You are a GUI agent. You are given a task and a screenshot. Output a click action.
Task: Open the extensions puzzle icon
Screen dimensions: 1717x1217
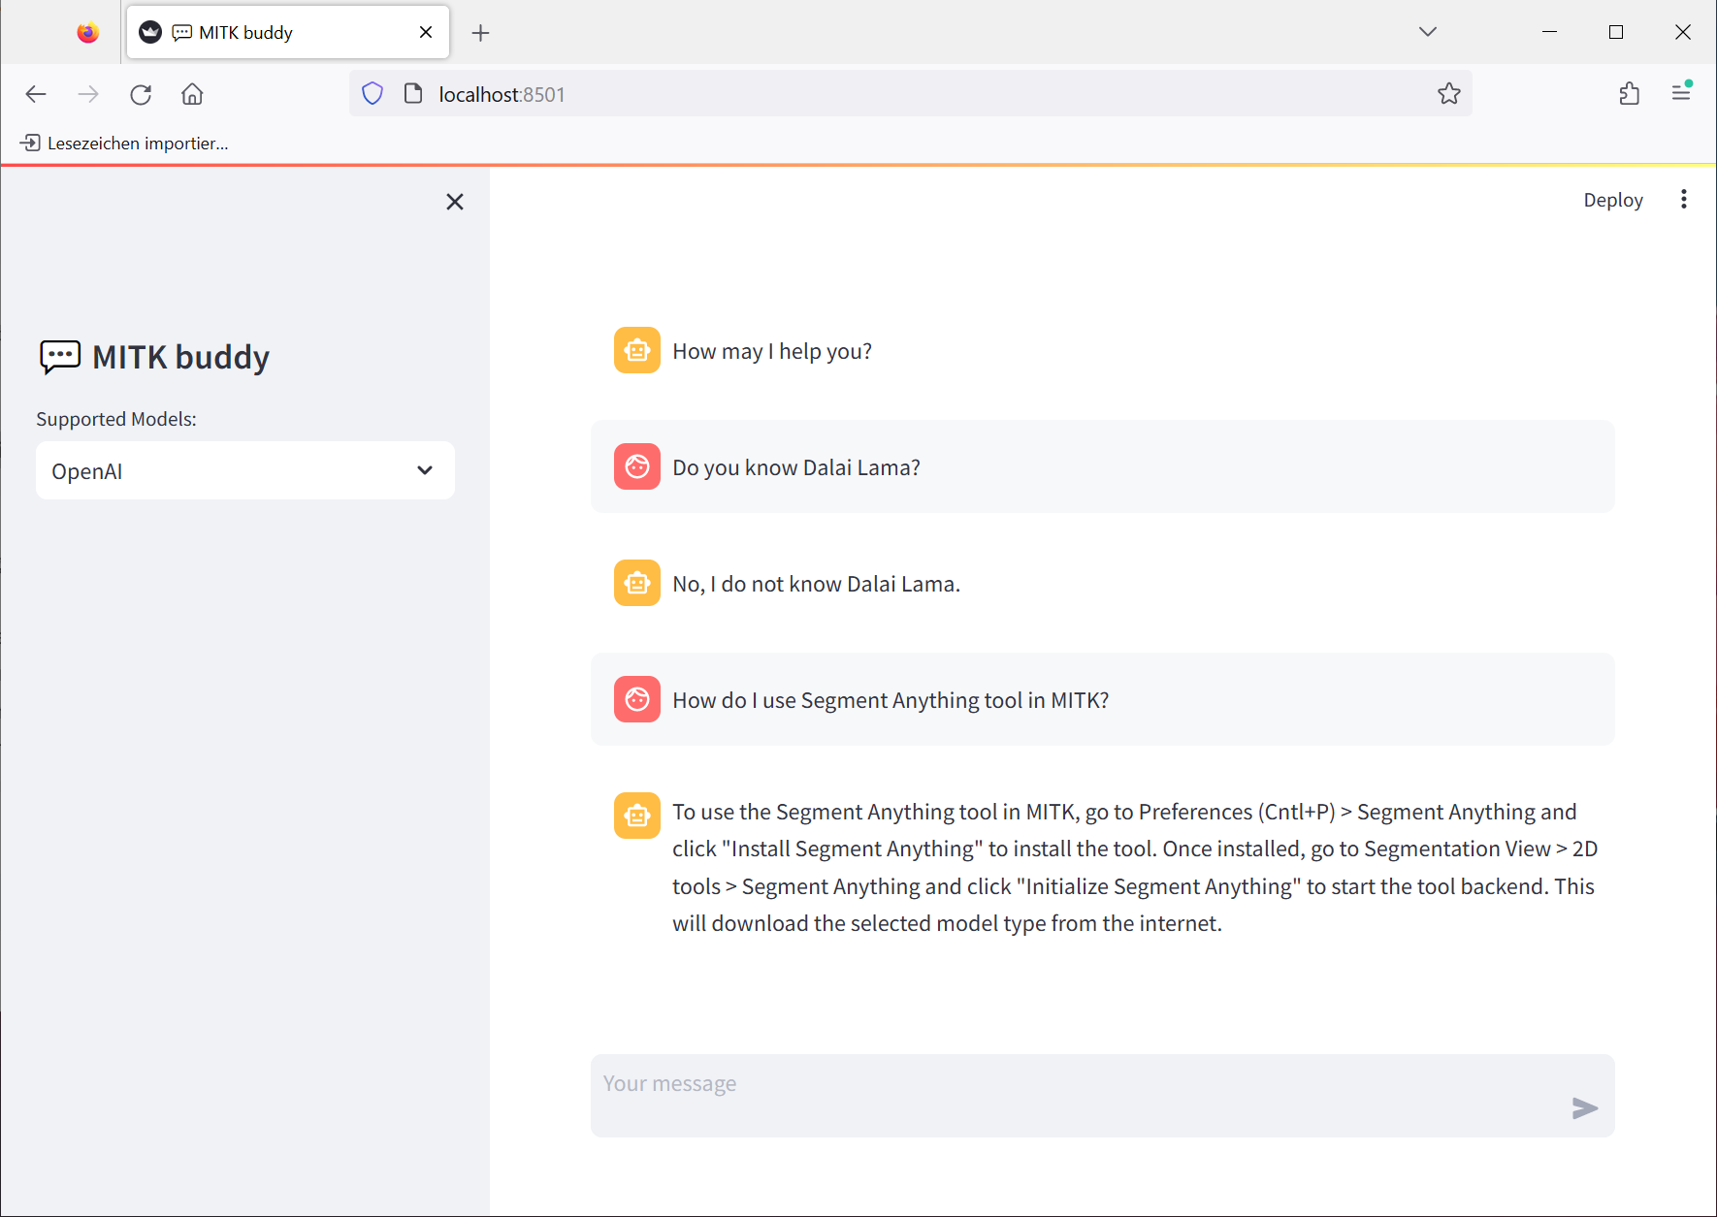coord(1629,93)
